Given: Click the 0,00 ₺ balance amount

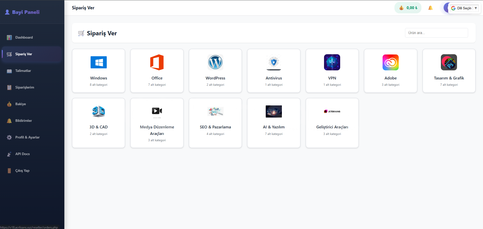Looking at the screenshot, I should 412,8.
